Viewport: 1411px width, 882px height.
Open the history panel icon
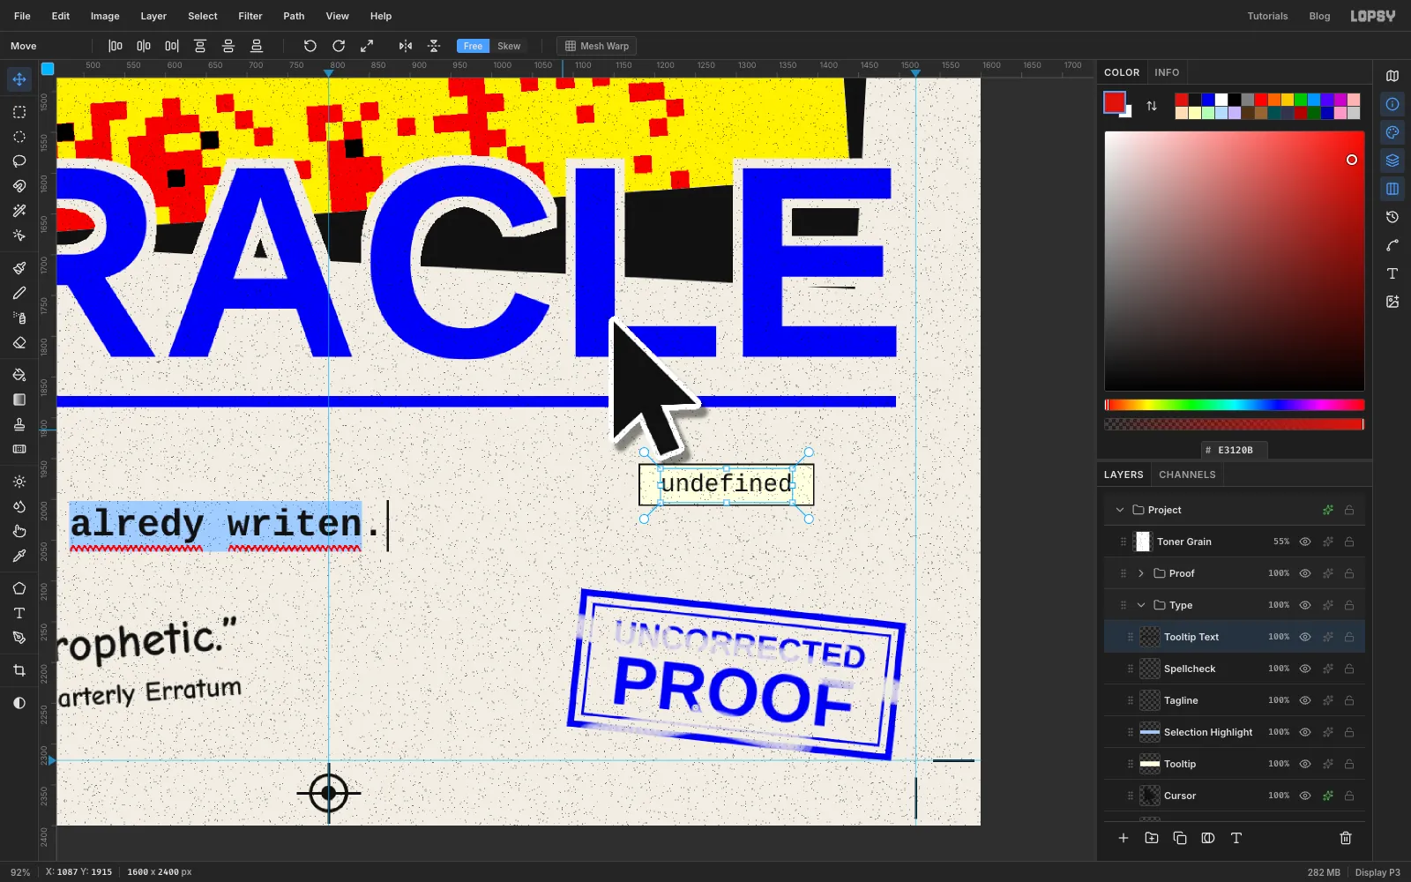(x=1392, y=217)
